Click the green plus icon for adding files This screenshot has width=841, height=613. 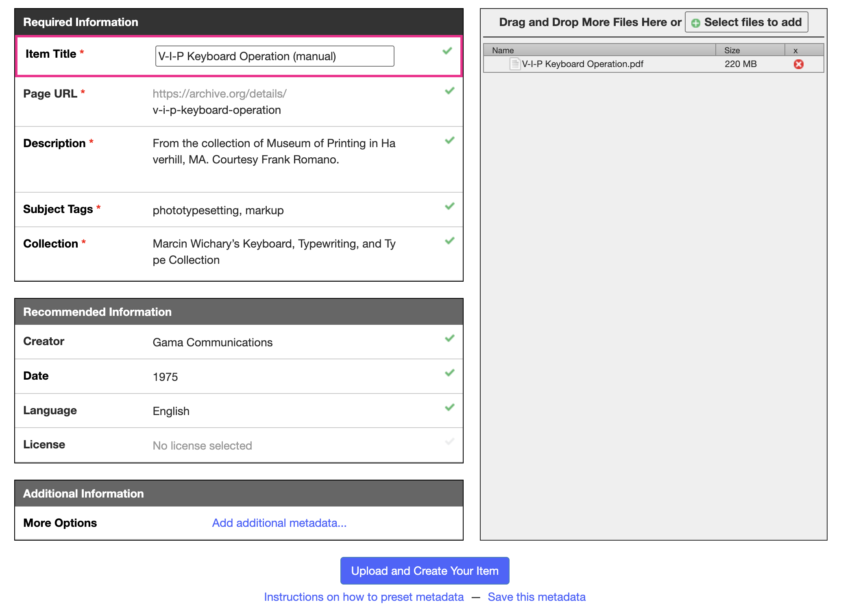point(696,23)
